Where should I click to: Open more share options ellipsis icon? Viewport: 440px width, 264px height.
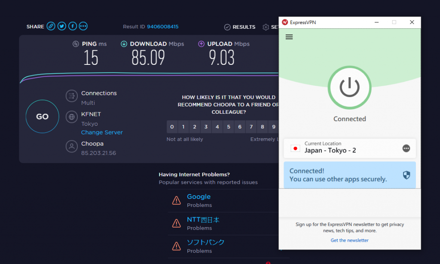click(x=83, y=26)
